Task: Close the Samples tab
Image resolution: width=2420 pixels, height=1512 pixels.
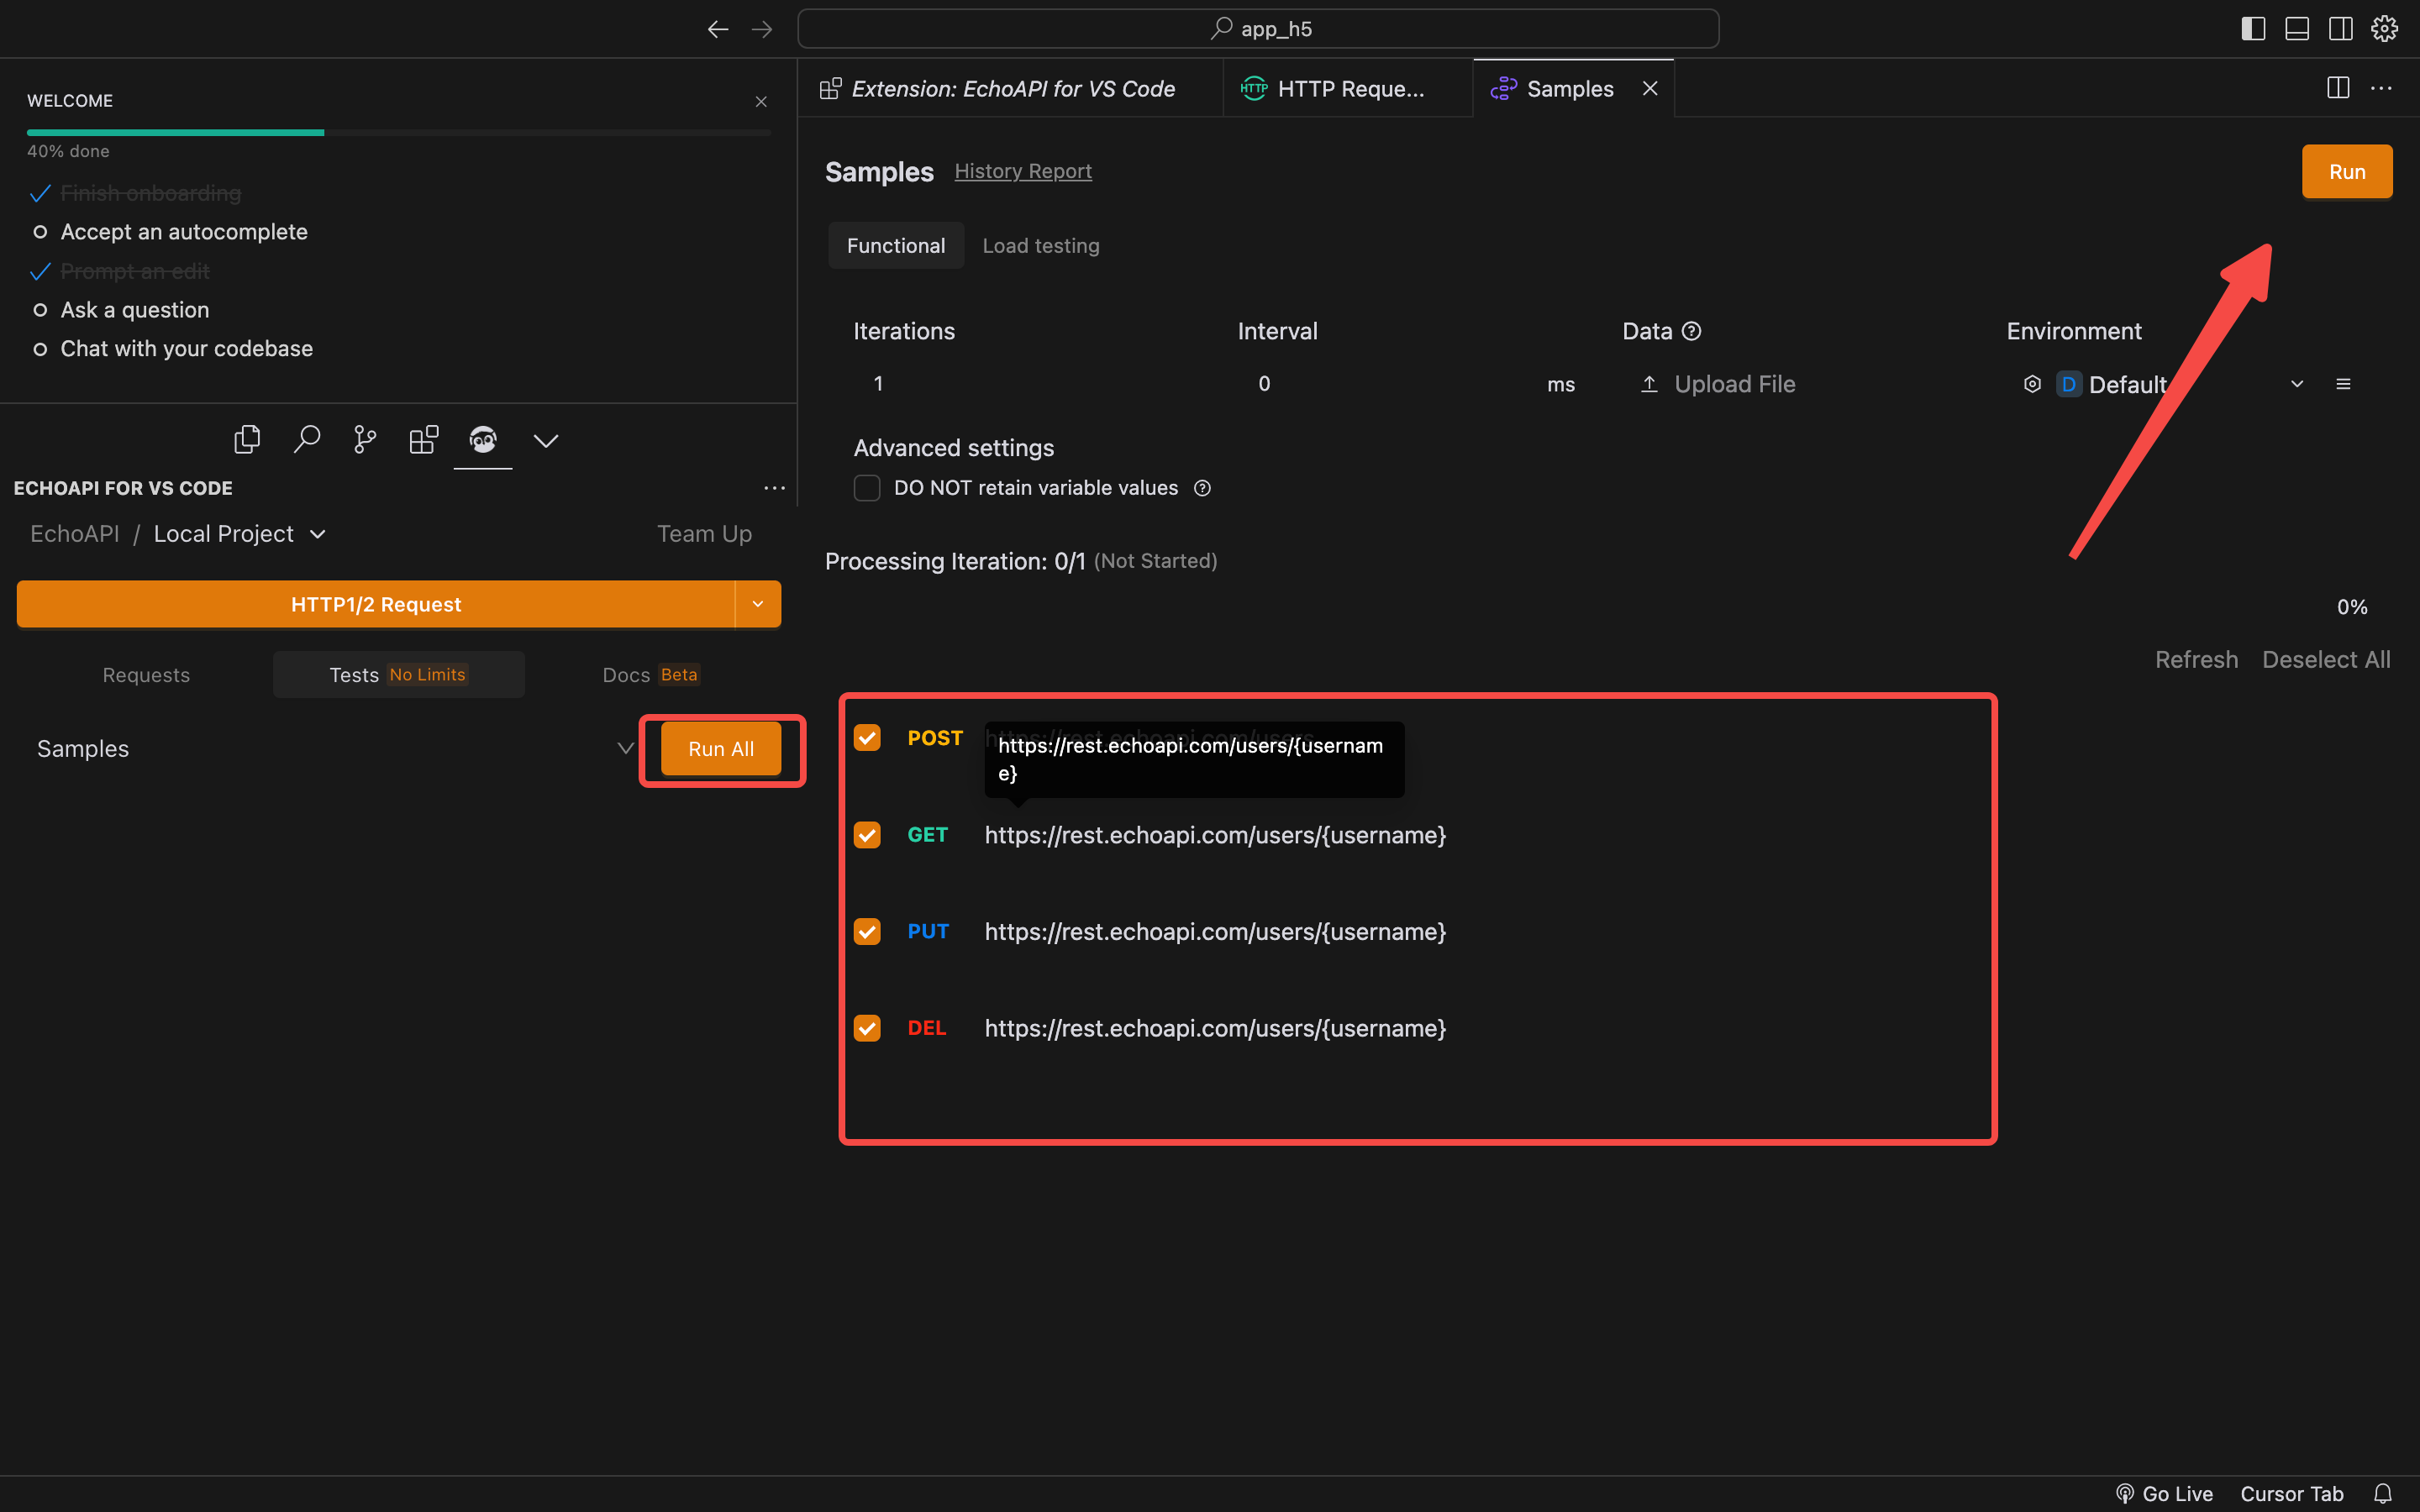Action: click(x=1650, y=88)
